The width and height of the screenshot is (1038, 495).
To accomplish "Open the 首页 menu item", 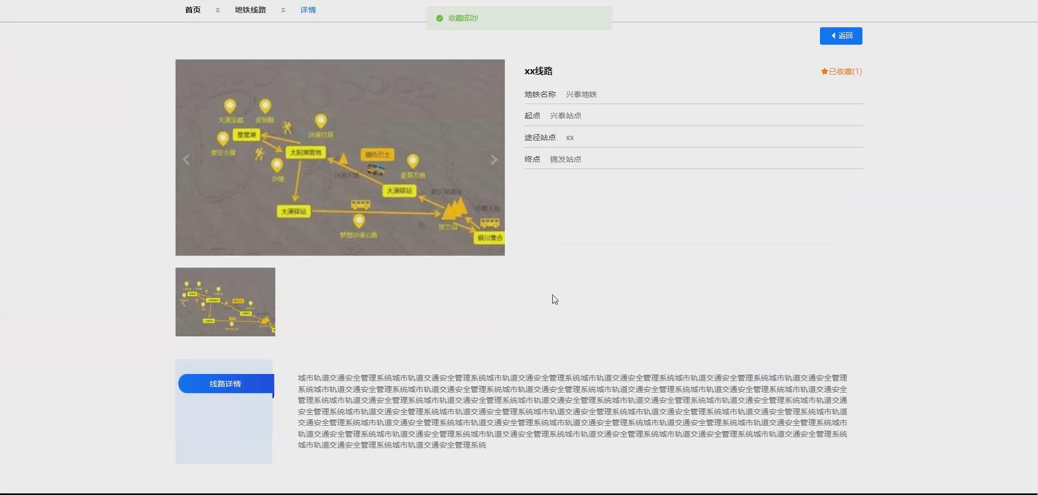I will click(x=192, y=10).
